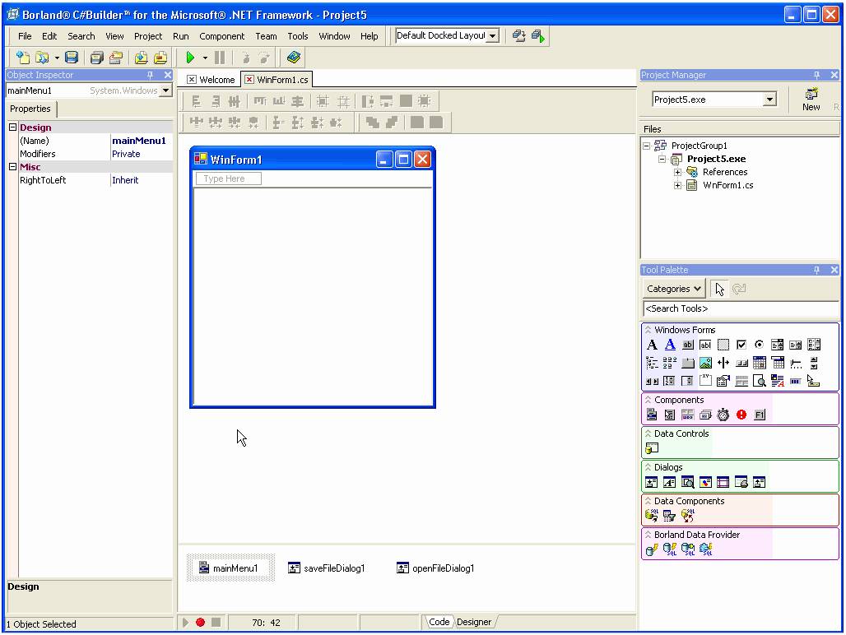
Task: Collapse the Windows Forms palette section
Action: (648, 330)
